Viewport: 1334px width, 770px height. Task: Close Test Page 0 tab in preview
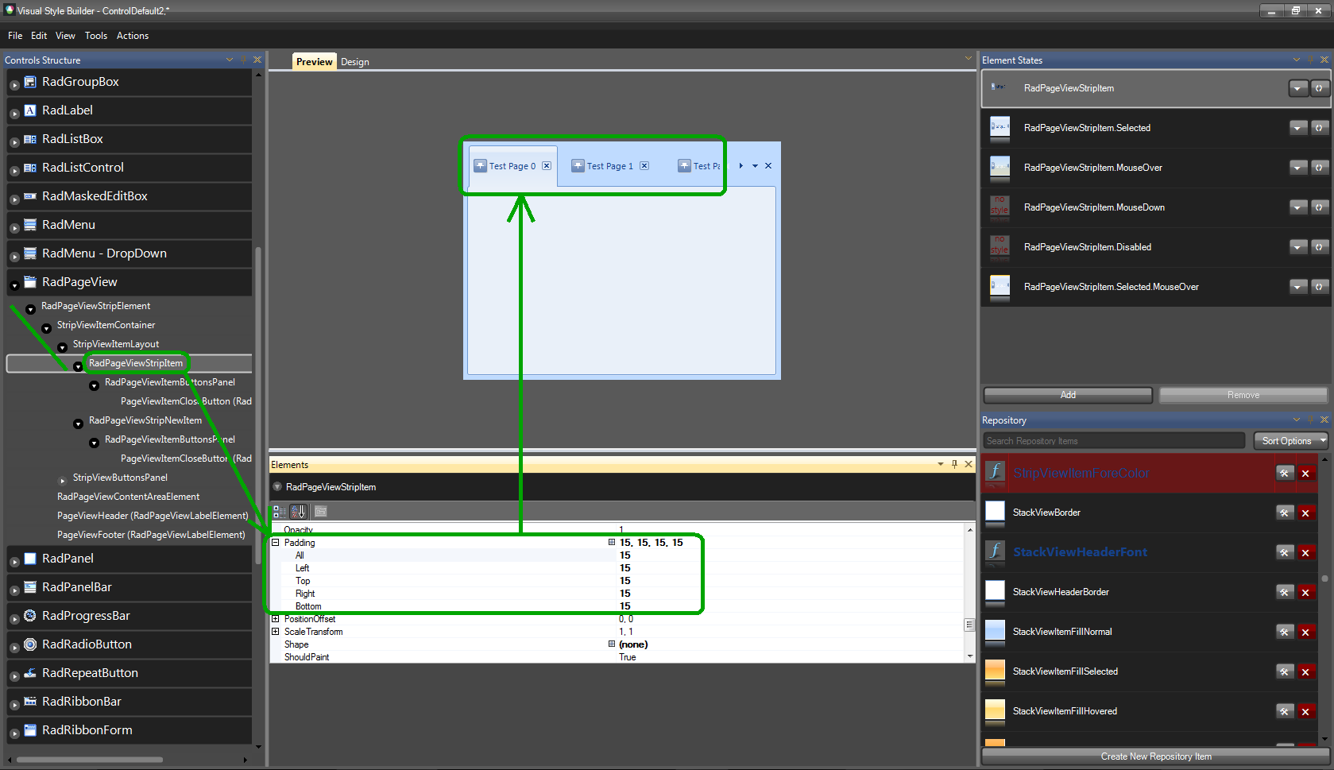coord(547,166)
